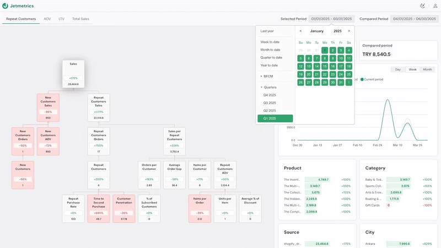Select Repeat Customers Orders node
This screenshot has width=441, height=248.
(x=99, y=142)
